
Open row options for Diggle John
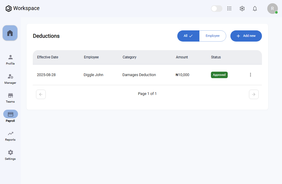(x=250, y=75)
